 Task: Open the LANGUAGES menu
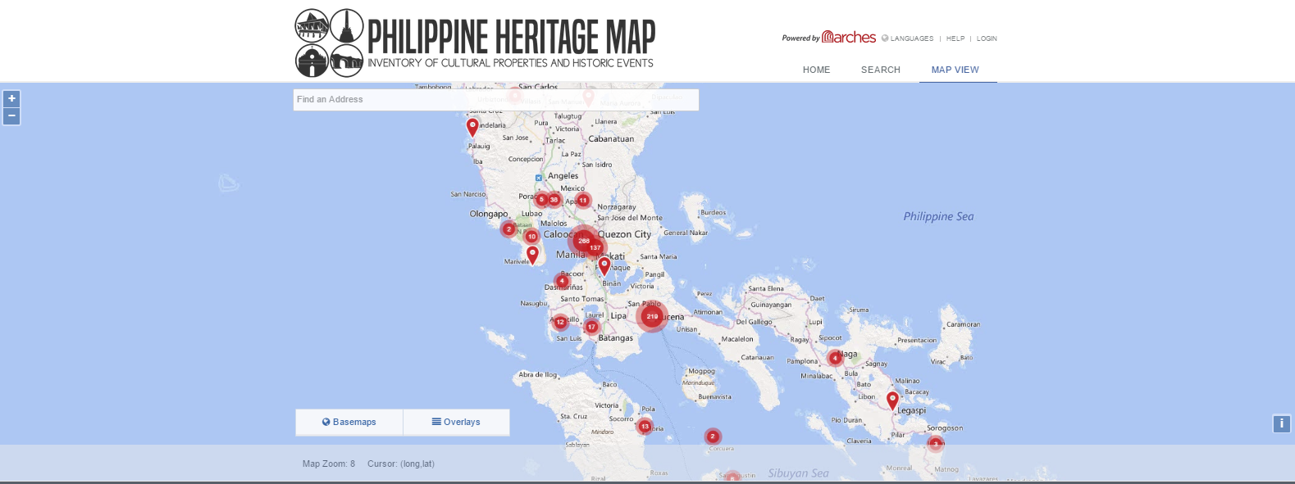tap(912, 38)
